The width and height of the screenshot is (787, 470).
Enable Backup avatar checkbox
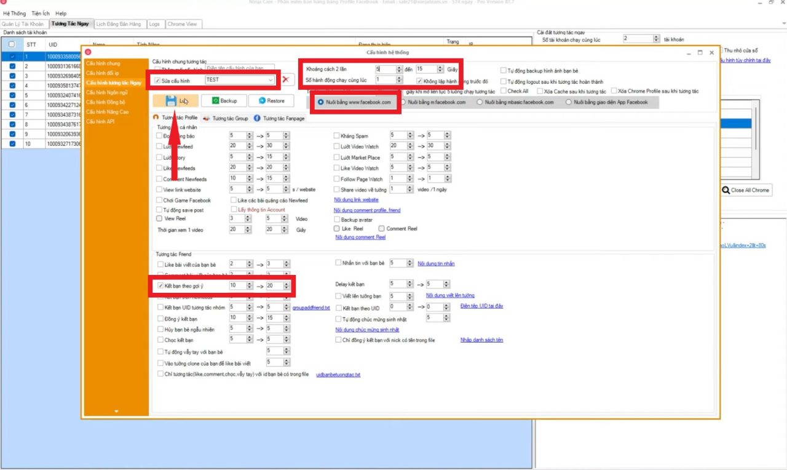click(x=336, y=219)
